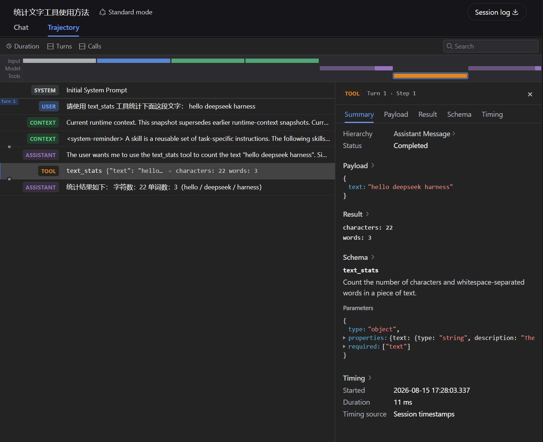Open the Payload tab in detail panel
This screenshot has height=442, width=543.
point(396,114)
